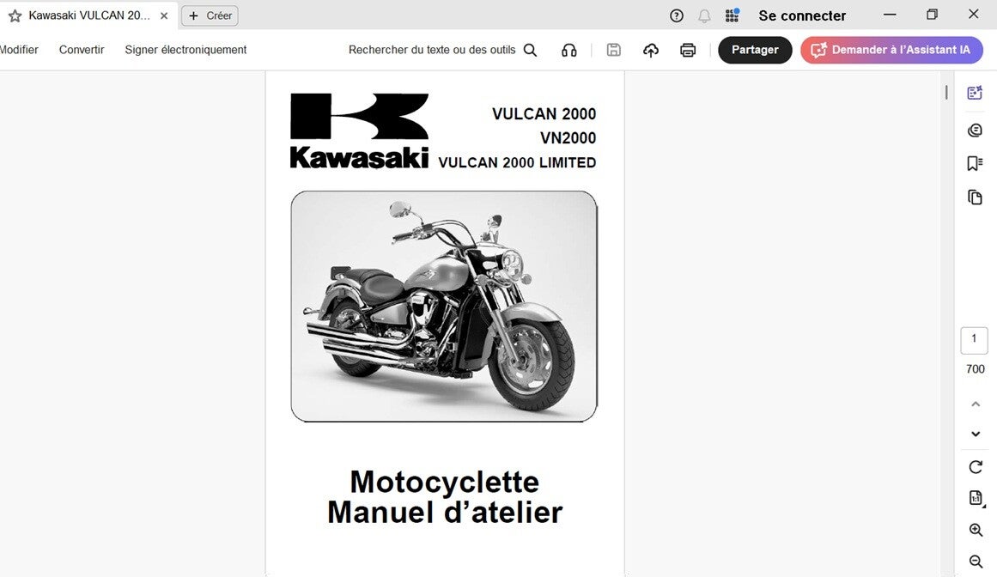Close the Kawasaki VULCAN tab
This screenshot has width=997, height=577.
164,16
